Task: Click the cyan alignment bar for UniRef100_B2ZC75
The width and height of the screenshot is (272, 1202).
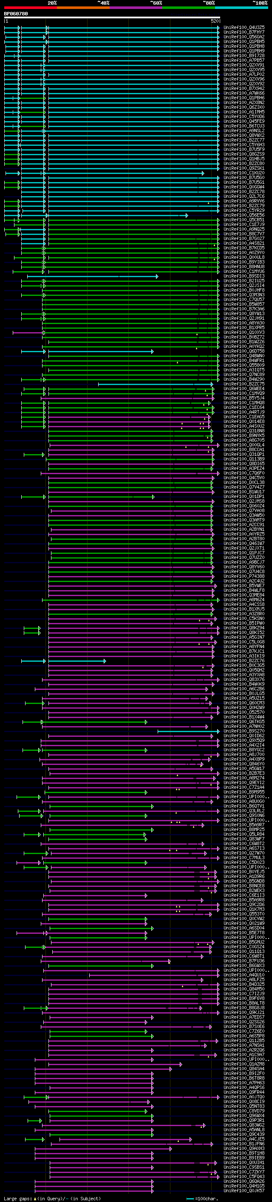Action: [x=156, y=384]
